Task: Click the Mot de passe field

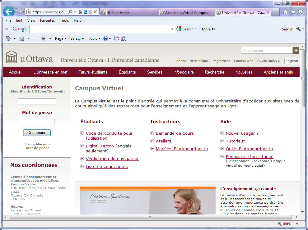Action: coord(37,122)
